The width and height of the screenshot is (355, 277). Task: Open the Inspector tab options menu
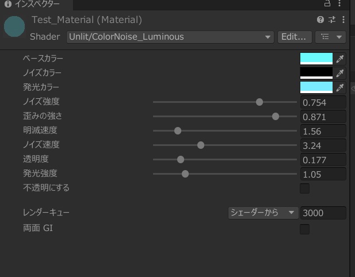click(x=339, y=3)
